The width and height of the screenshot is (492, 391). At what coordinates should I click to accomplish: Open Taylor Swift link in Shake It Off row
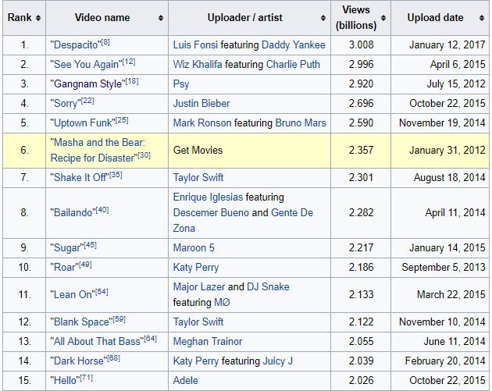click(198, 177)
